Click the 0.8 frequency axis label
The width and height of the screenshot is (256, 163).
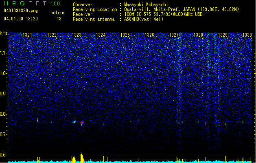[x=4, y=114]
